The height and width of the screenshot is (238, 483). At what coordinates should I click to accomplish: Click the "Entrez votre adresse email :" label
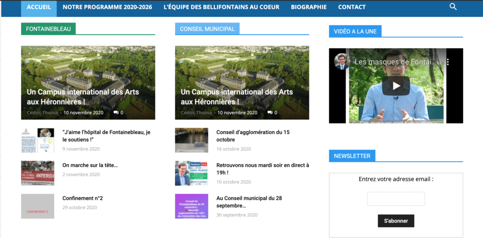pyautogui.click(x=396, y=179)
